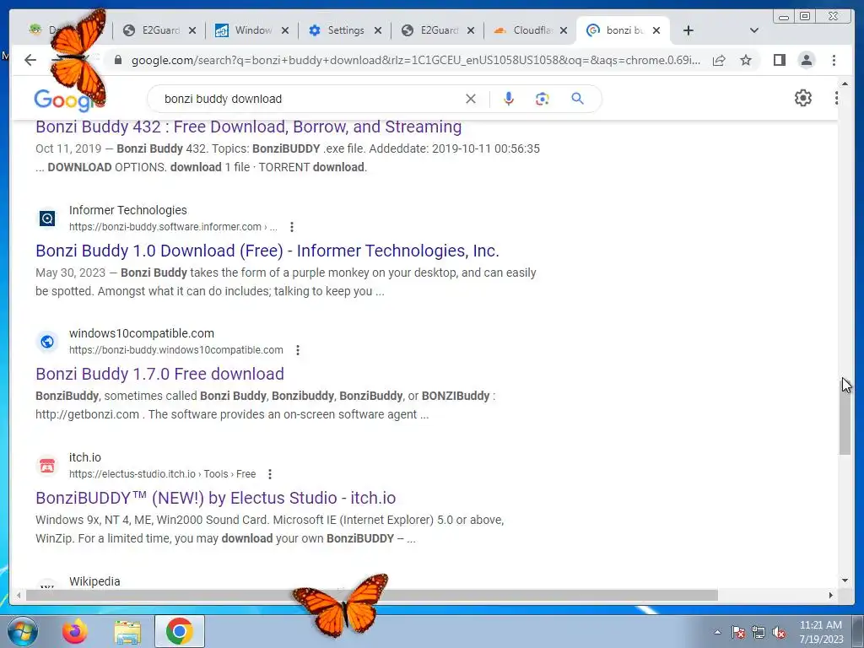864x648 pixels.
Task: Close the Cloudflare tab
Action: click(564, 31)
